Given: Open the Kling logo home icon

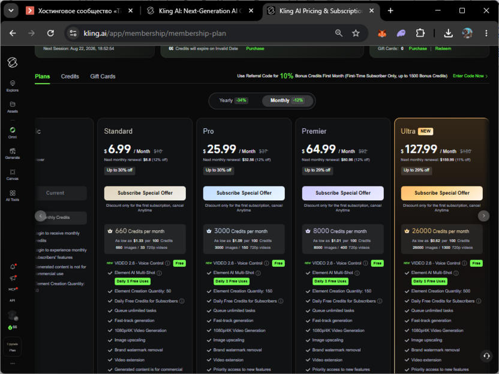Looking at the screenshot, I should click(x=13, y=62).
